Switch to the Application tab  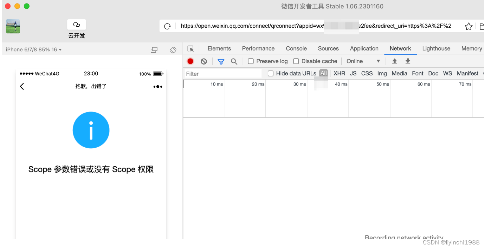364,48
